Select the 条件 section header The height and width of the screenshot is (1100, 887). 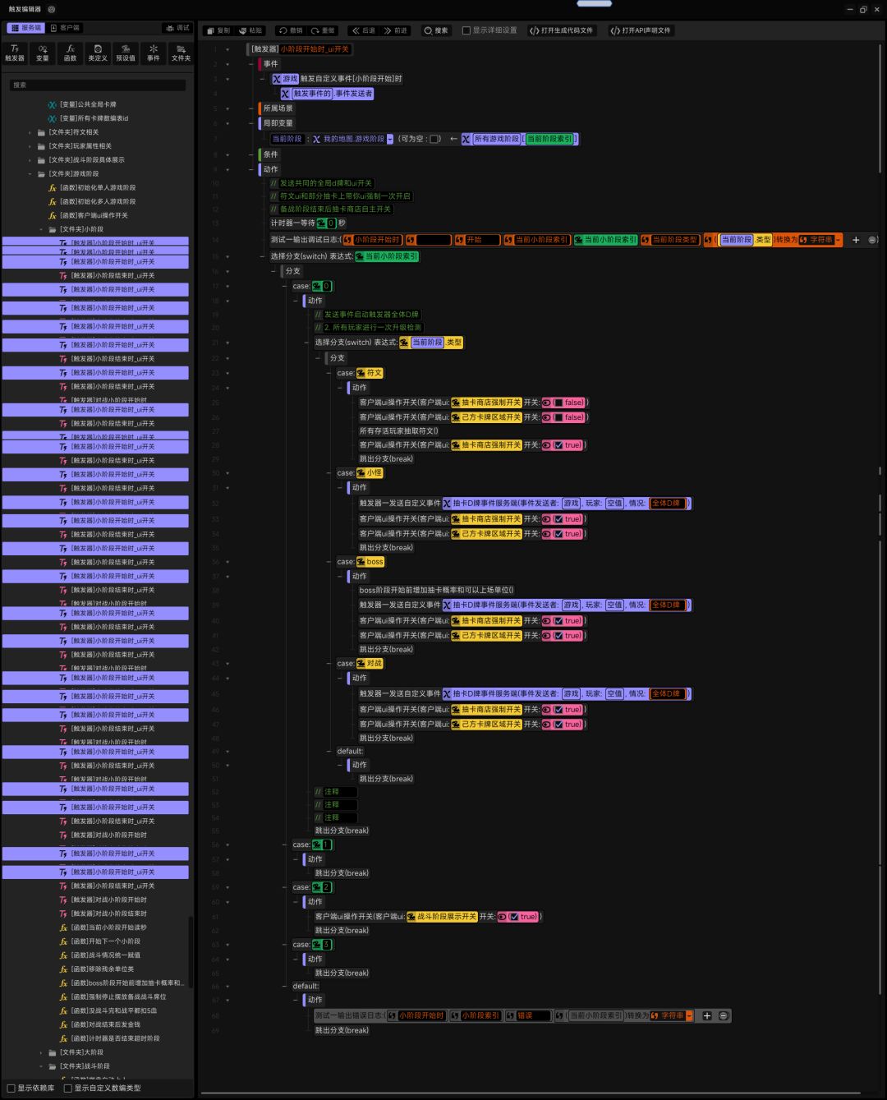click(x=271, y=154)
